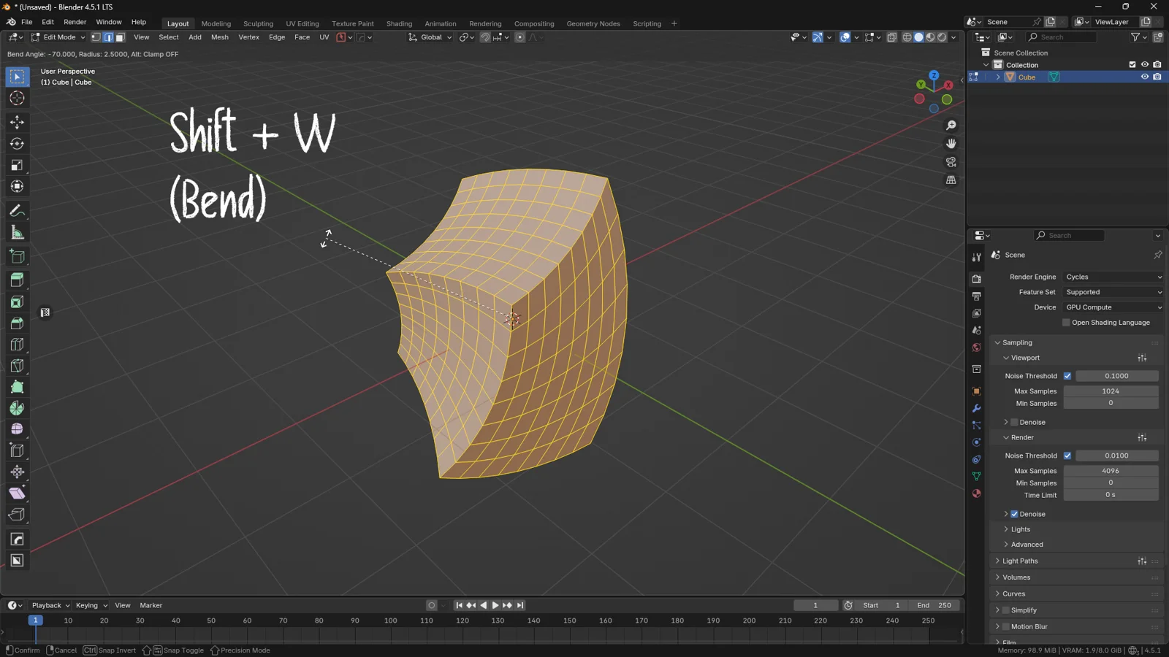Open the Modifiers wrench properties tab
1169x657 pixels.
click(976, 408)
